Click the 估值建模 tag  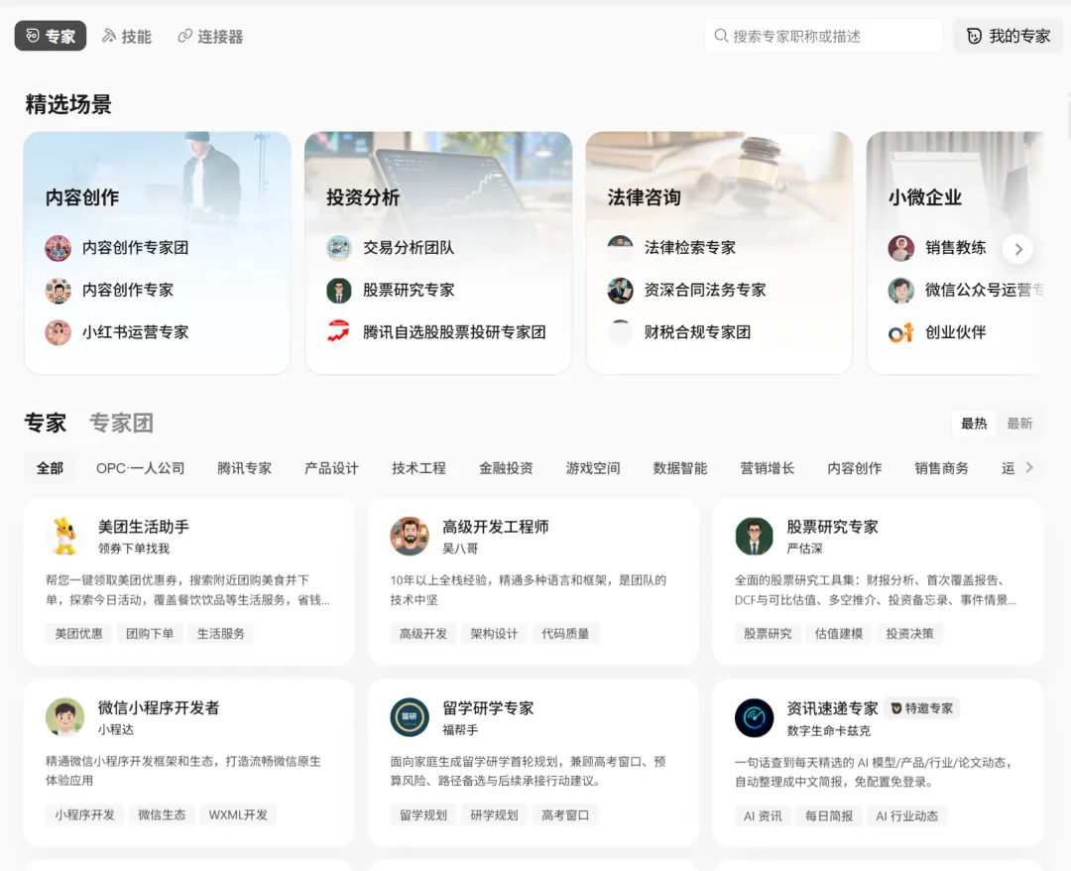coord(839,633)
